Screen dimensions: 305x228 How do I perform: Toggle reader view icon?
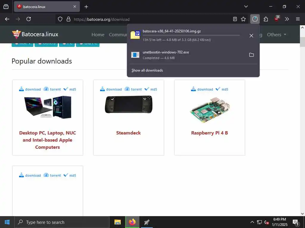tap(235, 19)
